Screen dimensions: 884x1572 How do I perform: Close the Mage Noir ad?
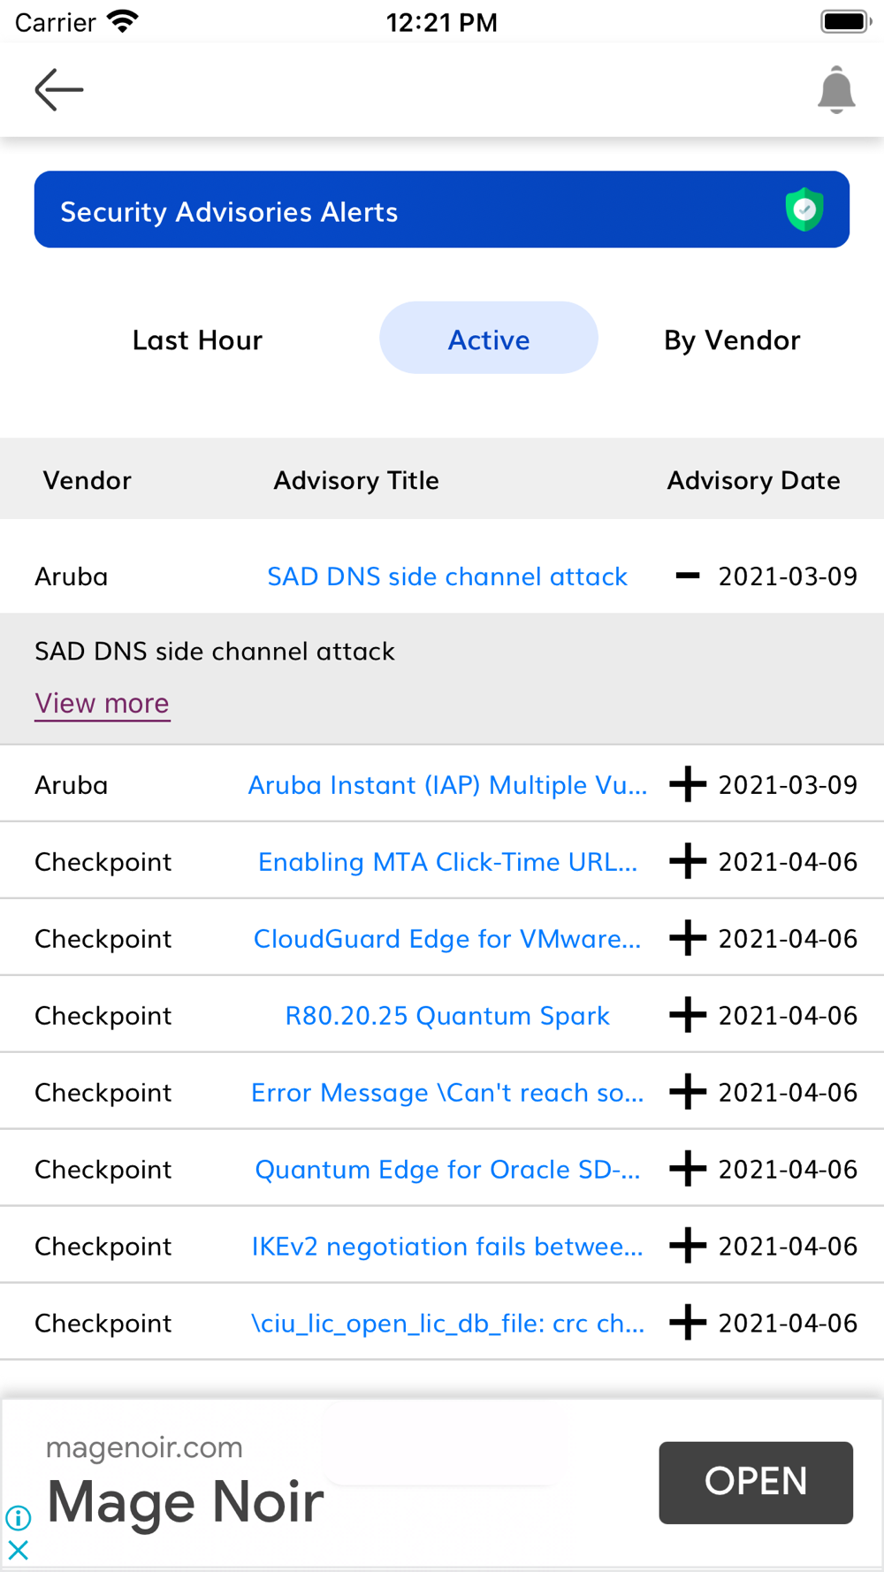point(19,1550)
